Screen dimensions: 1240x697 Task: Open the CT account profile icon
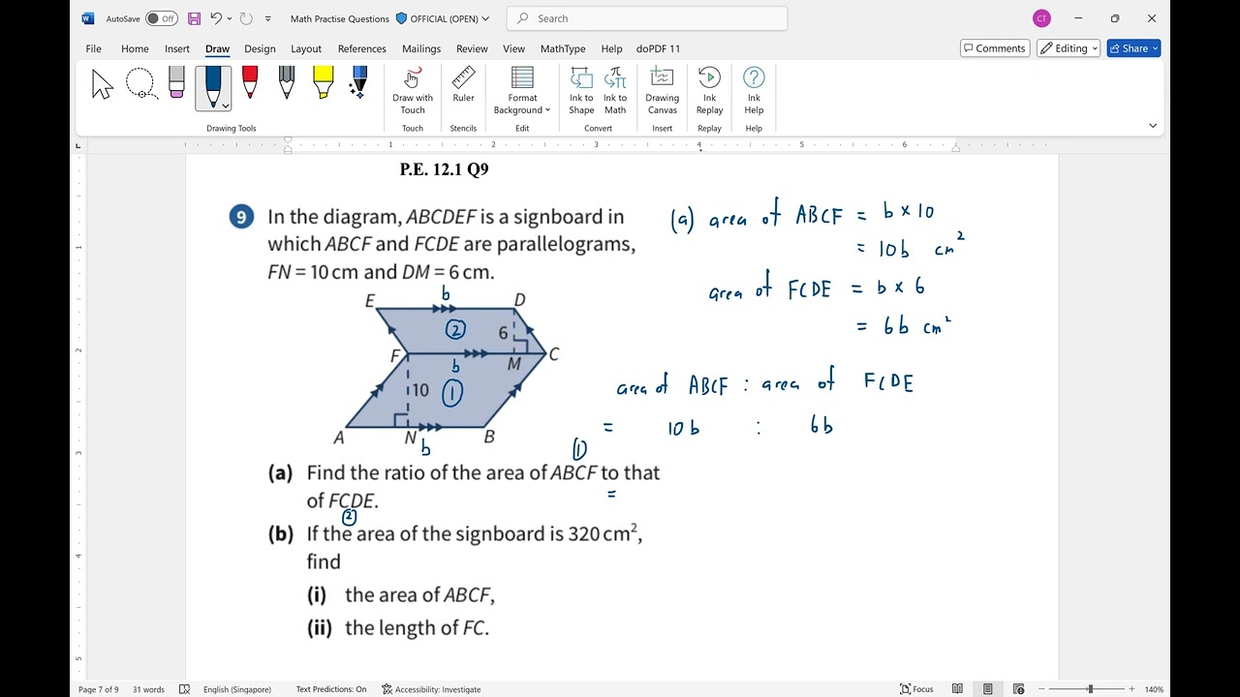1041,18
